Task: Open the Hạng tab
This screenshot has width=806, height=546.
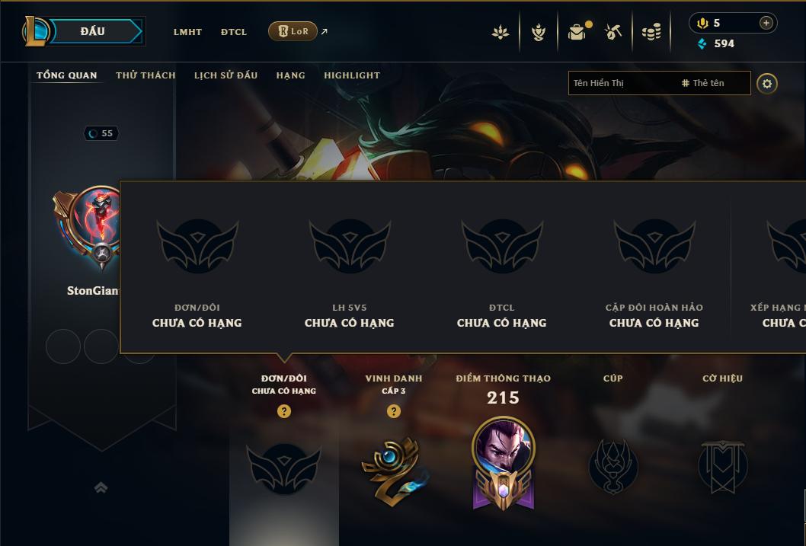Action: [290, 75]
